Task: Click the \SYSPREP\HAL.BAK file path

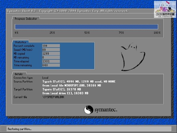Action: pyautogui.click(x=53, y=97)
